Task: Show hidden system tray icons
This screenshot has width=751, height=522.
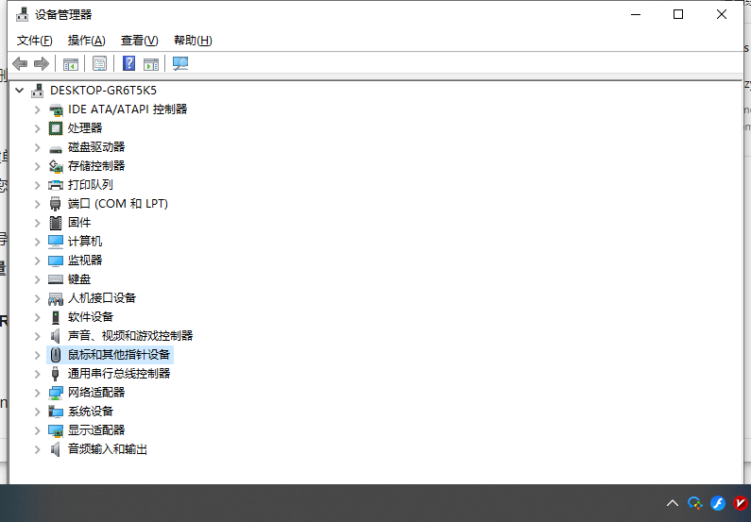Action: (x=673, y=503)
